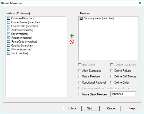This screenshot has width=144, height=114.
Task: Open Help for this dialog
Action: coord(132,108)
